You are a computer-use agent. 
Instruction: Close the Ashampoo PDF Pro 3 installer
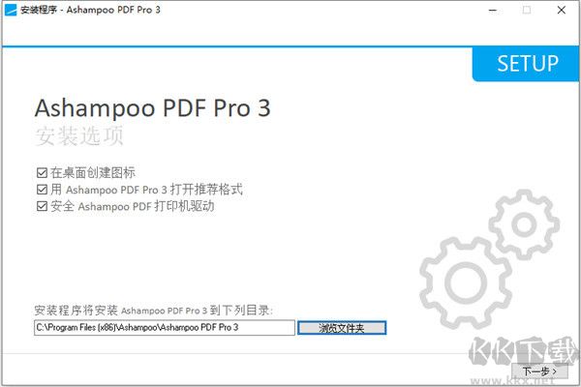point(562,10)
